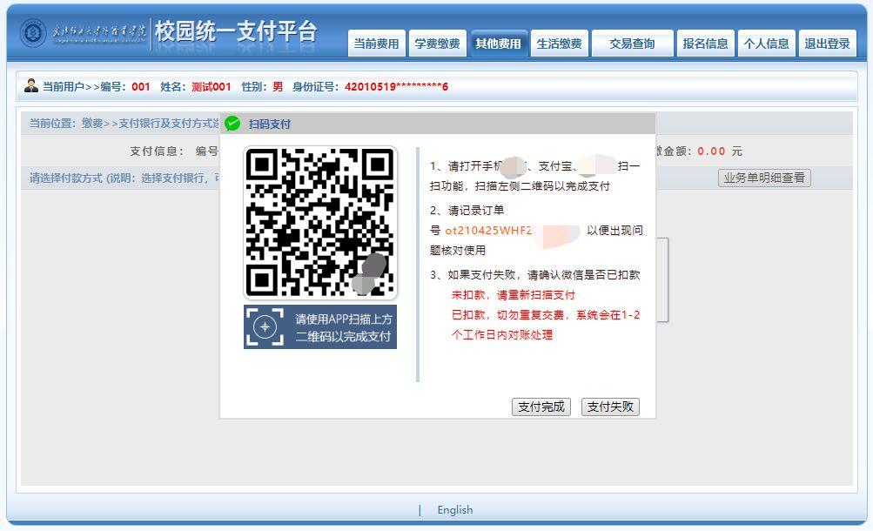Click 请使用APP扫描上方 banner text

tap(344, 319)
